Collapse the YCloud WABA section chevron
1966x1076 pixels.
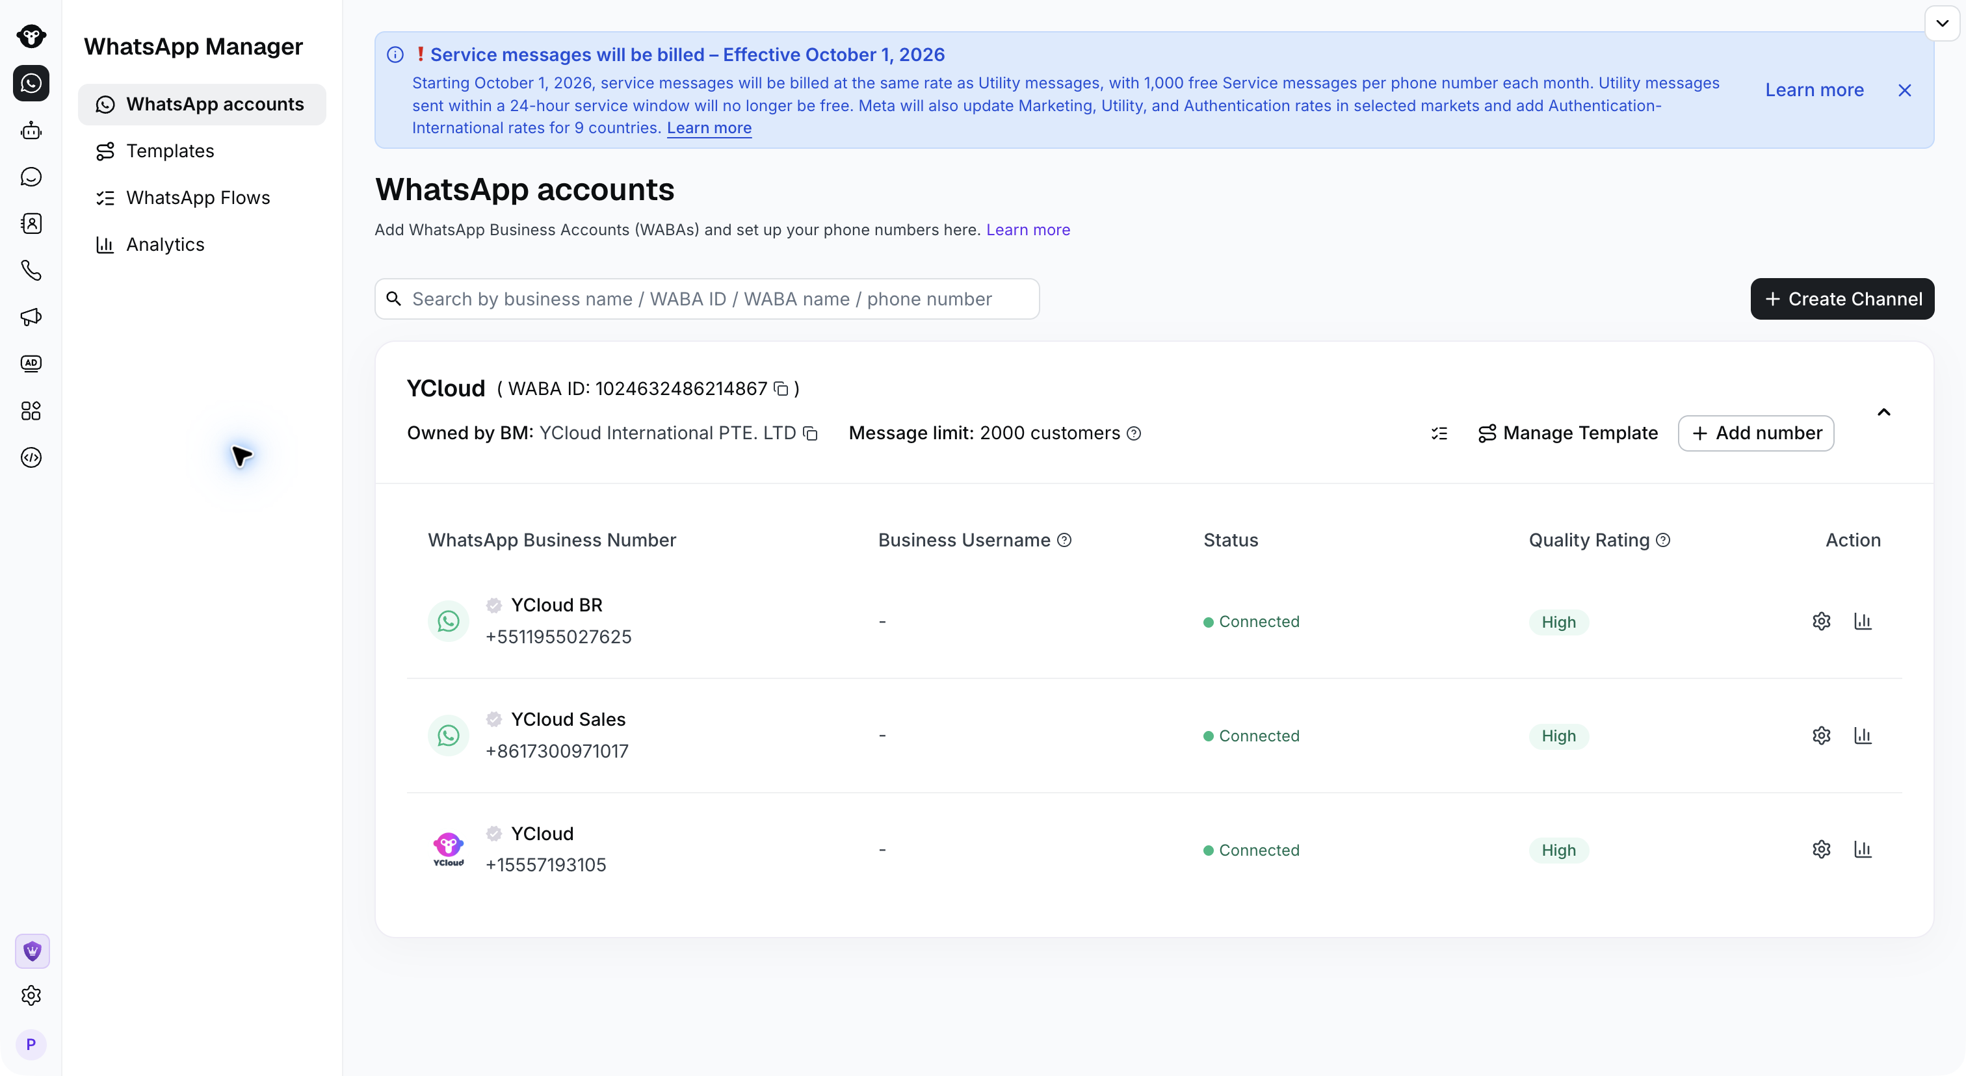pyautogui.click(x=1883, y=413)
